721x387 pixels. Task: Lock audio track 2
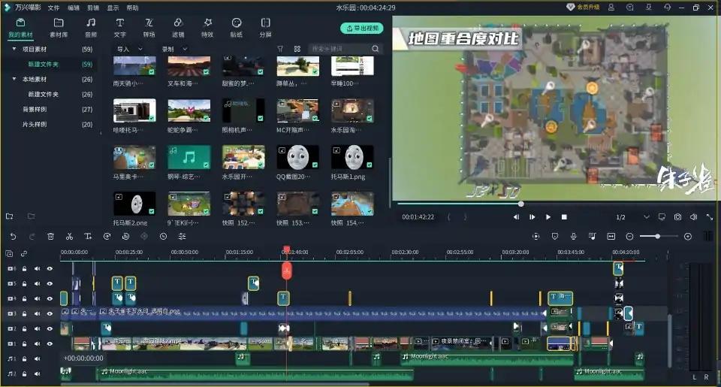tap(24, 373)
